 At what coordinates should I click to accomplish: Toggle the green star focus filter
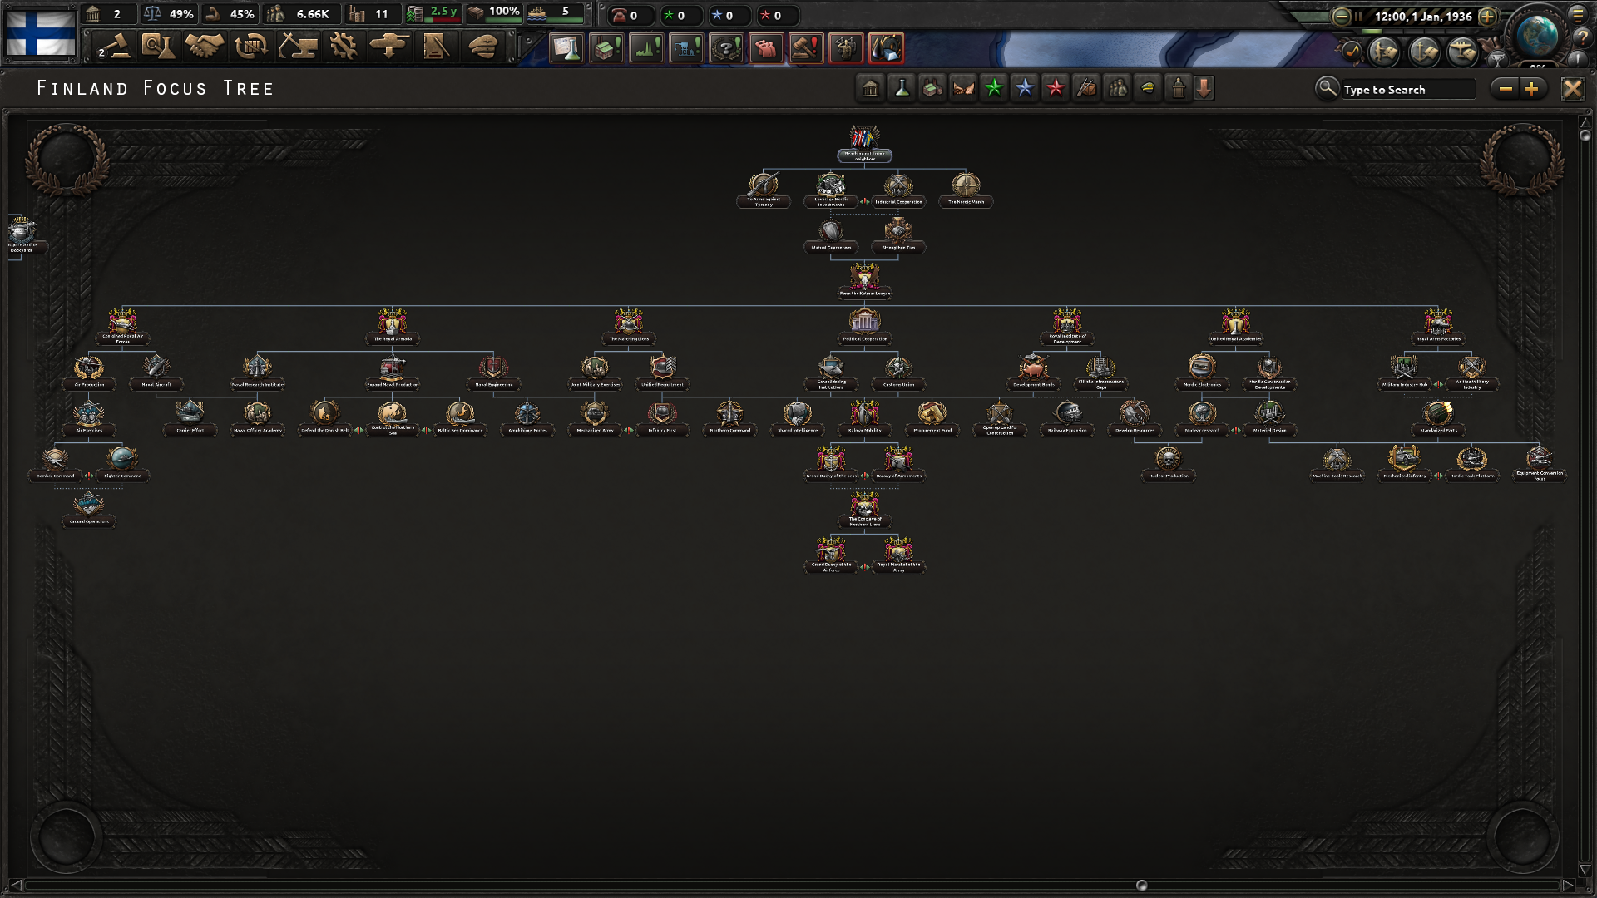click(994, 88)
